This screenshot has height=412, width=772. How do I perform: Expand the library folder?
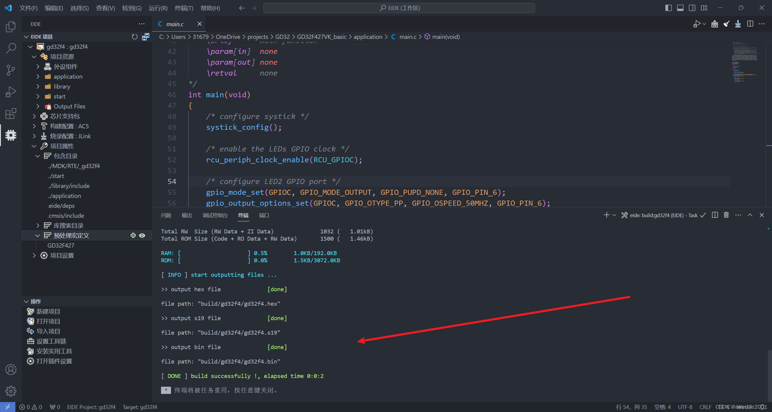coord(38,86)
